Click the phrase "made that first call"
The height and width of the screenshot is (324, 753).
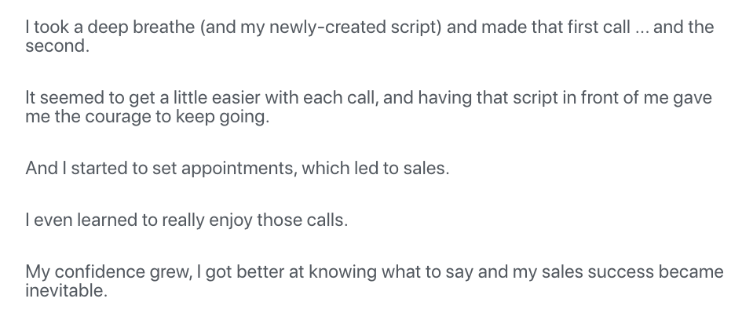click(556, 27)
